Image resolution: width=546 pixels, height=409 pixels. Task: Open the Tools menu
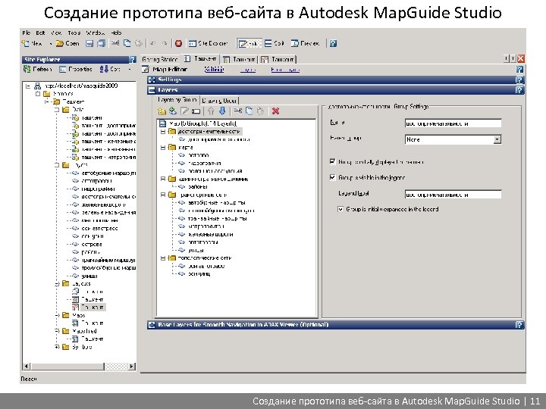pos(74,33)
